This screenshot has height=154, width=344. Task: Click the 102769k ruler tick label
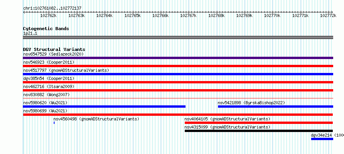244,15
